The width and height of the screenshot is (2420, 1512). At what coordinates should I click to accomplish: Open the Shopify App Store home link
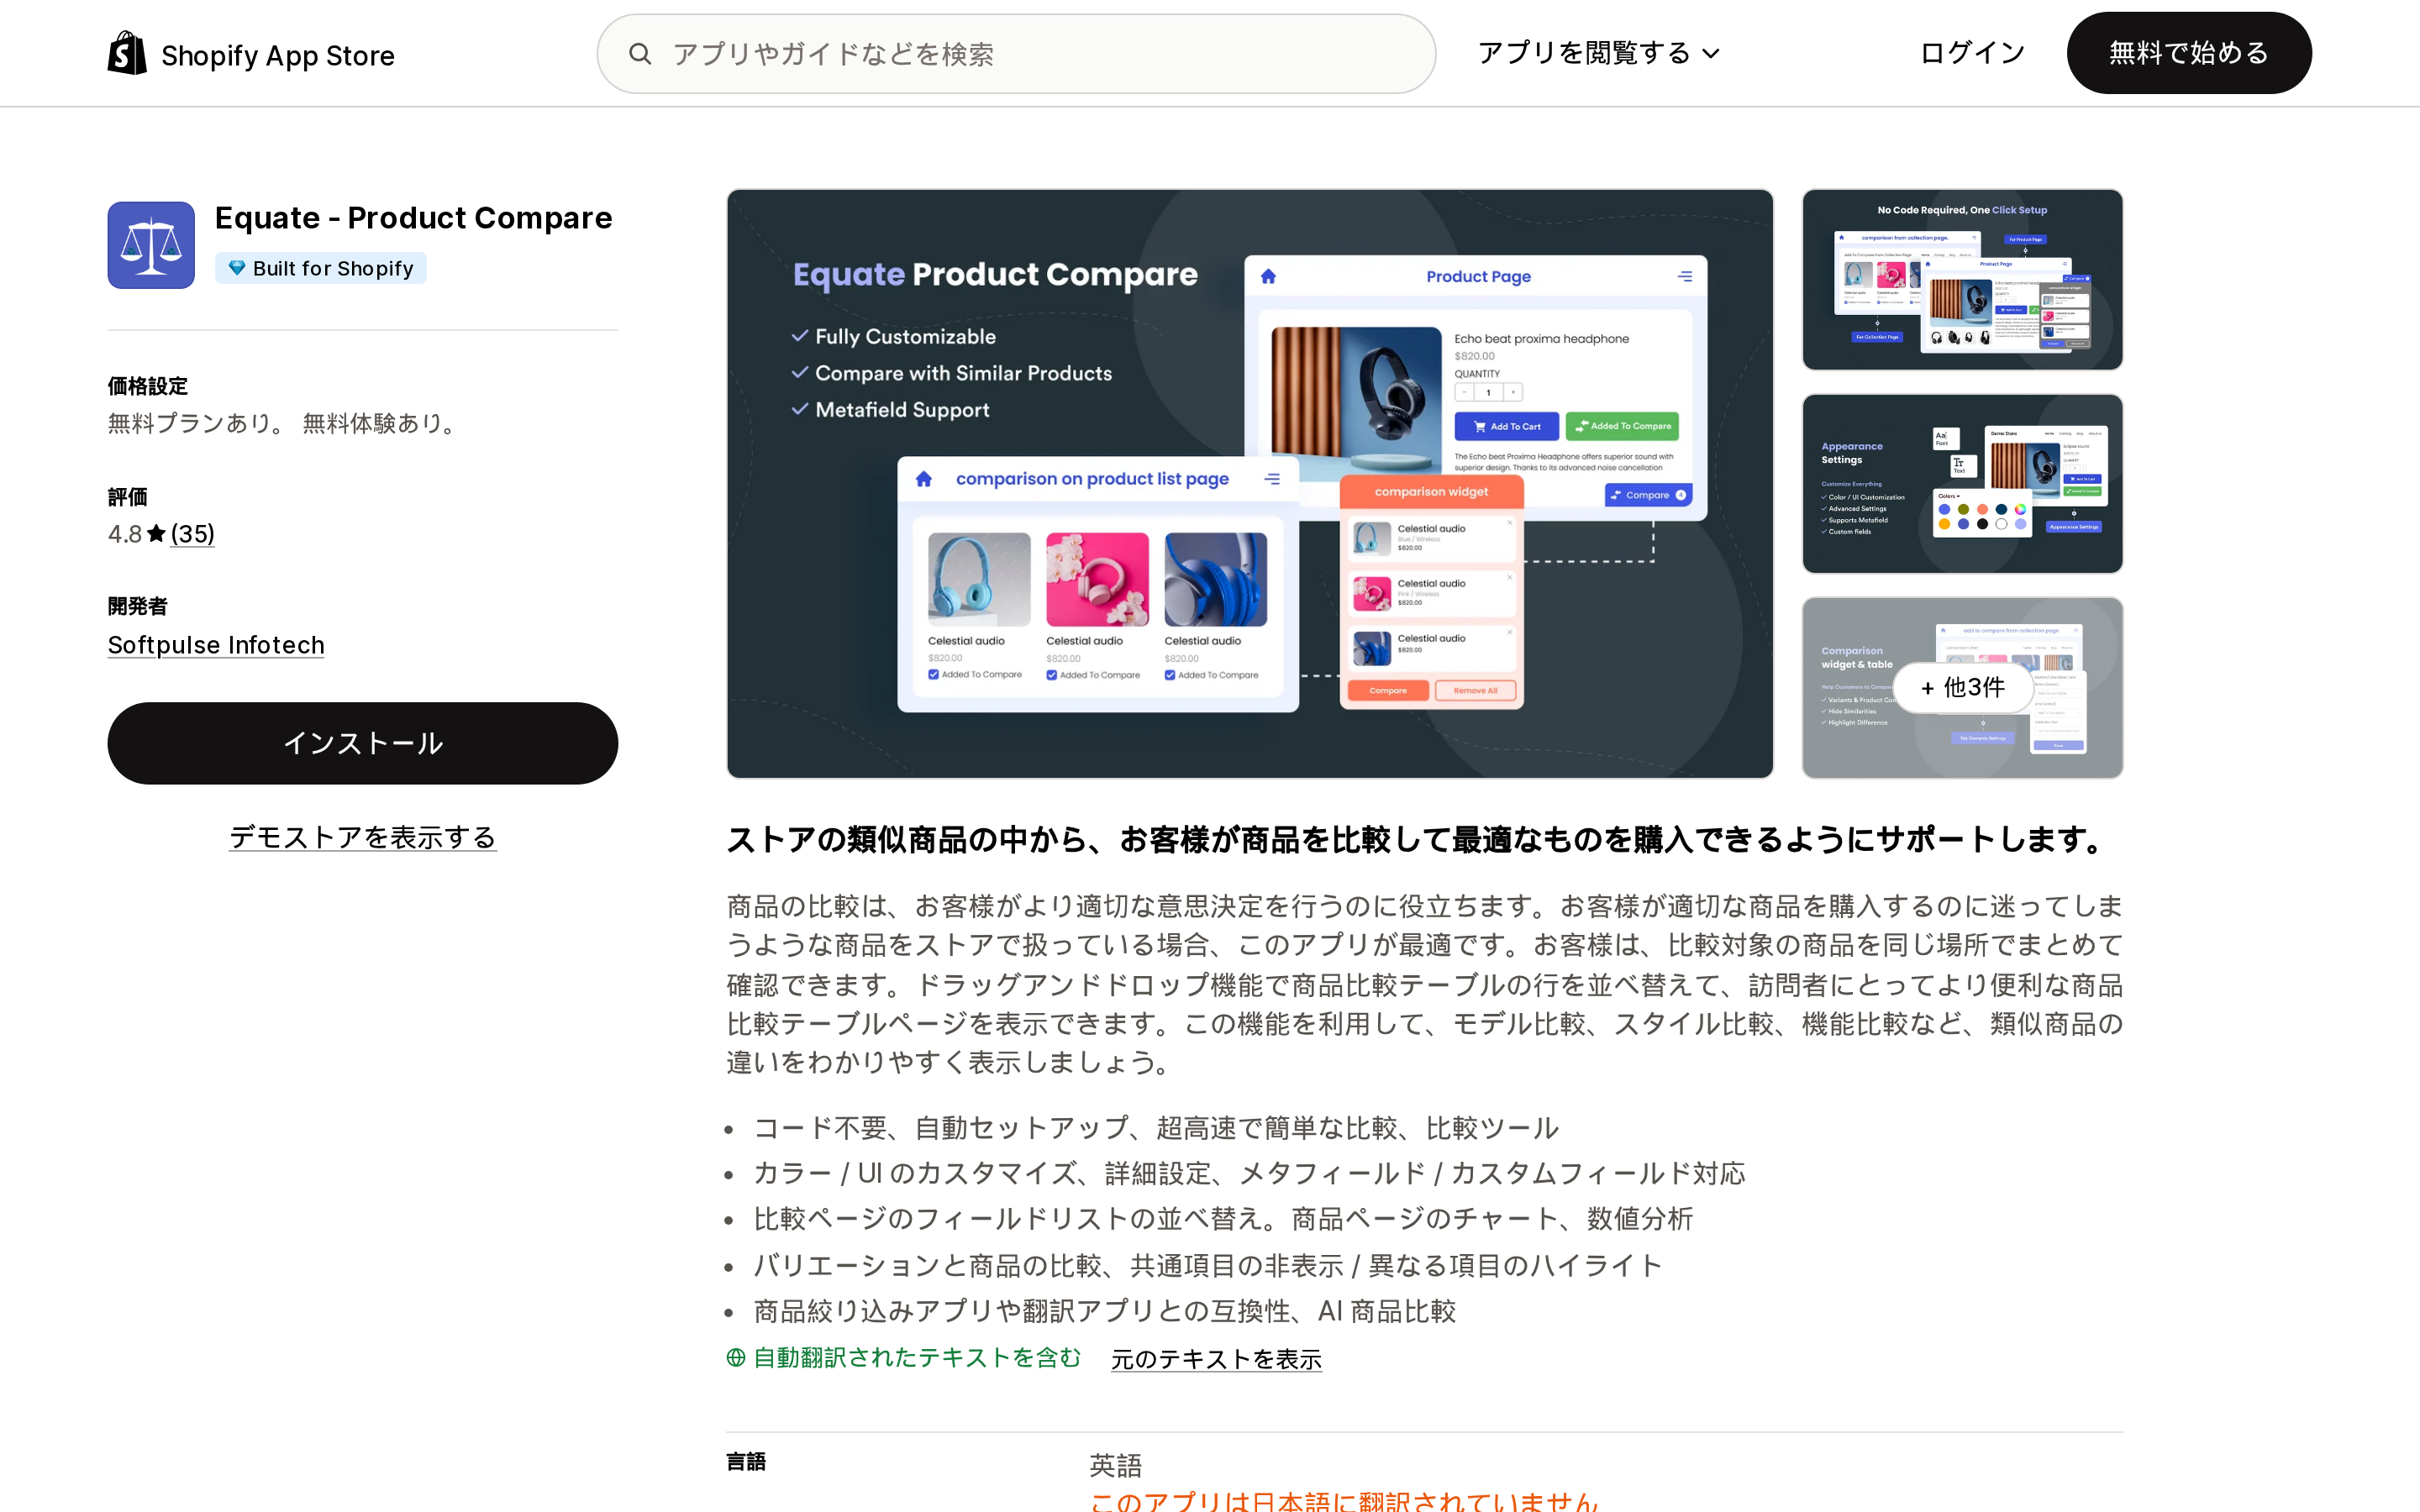[x=251, y=54]
